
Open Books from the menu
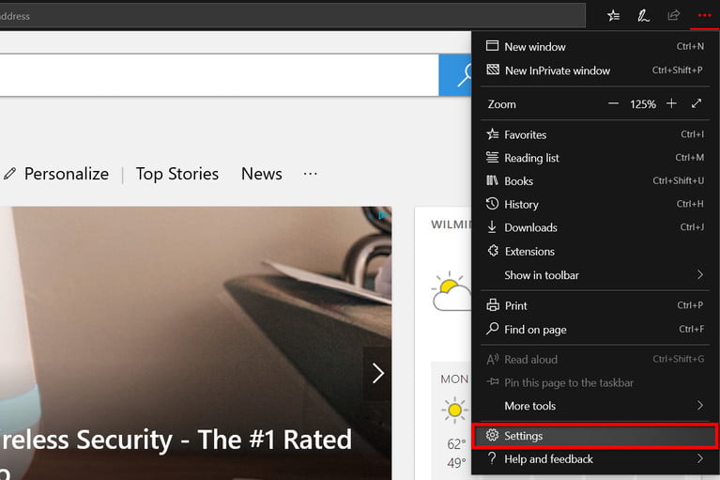click(594, 181)
